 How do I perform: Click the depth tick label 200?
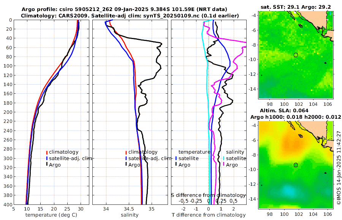[x=8, y=112]
